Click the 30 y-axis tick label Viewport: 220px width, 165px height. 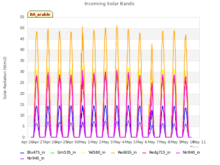coord(22,72)
